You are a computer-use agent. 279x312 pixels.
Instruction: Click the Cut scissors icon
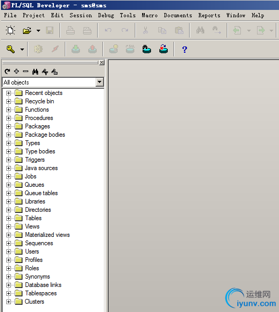coord(145,30)
